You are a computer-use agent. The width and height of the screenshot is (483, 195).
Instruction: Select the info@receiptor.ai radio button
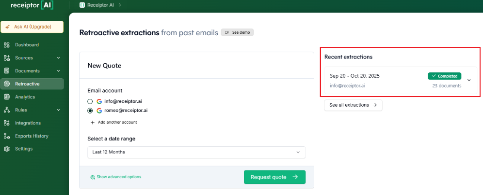(x=90, y=101)
